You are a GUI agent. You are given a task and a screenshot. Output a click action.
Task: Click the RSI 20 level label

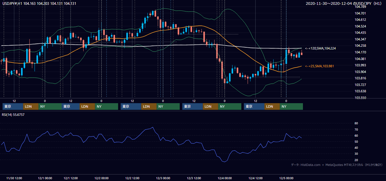point(356,160)
